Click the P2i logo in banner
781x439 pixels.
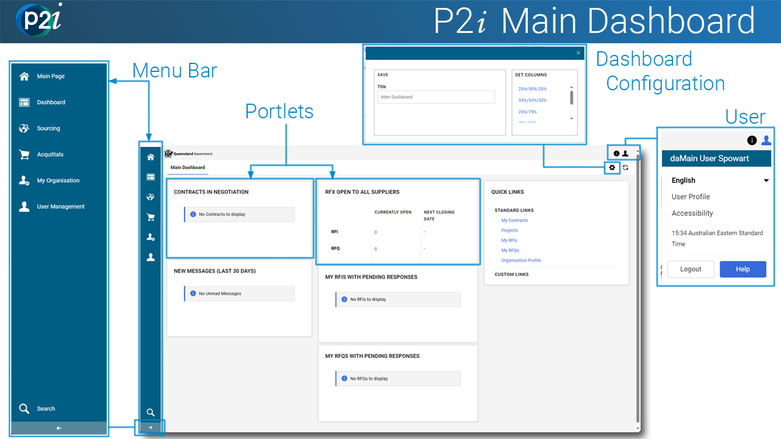[x=40, y=20]
